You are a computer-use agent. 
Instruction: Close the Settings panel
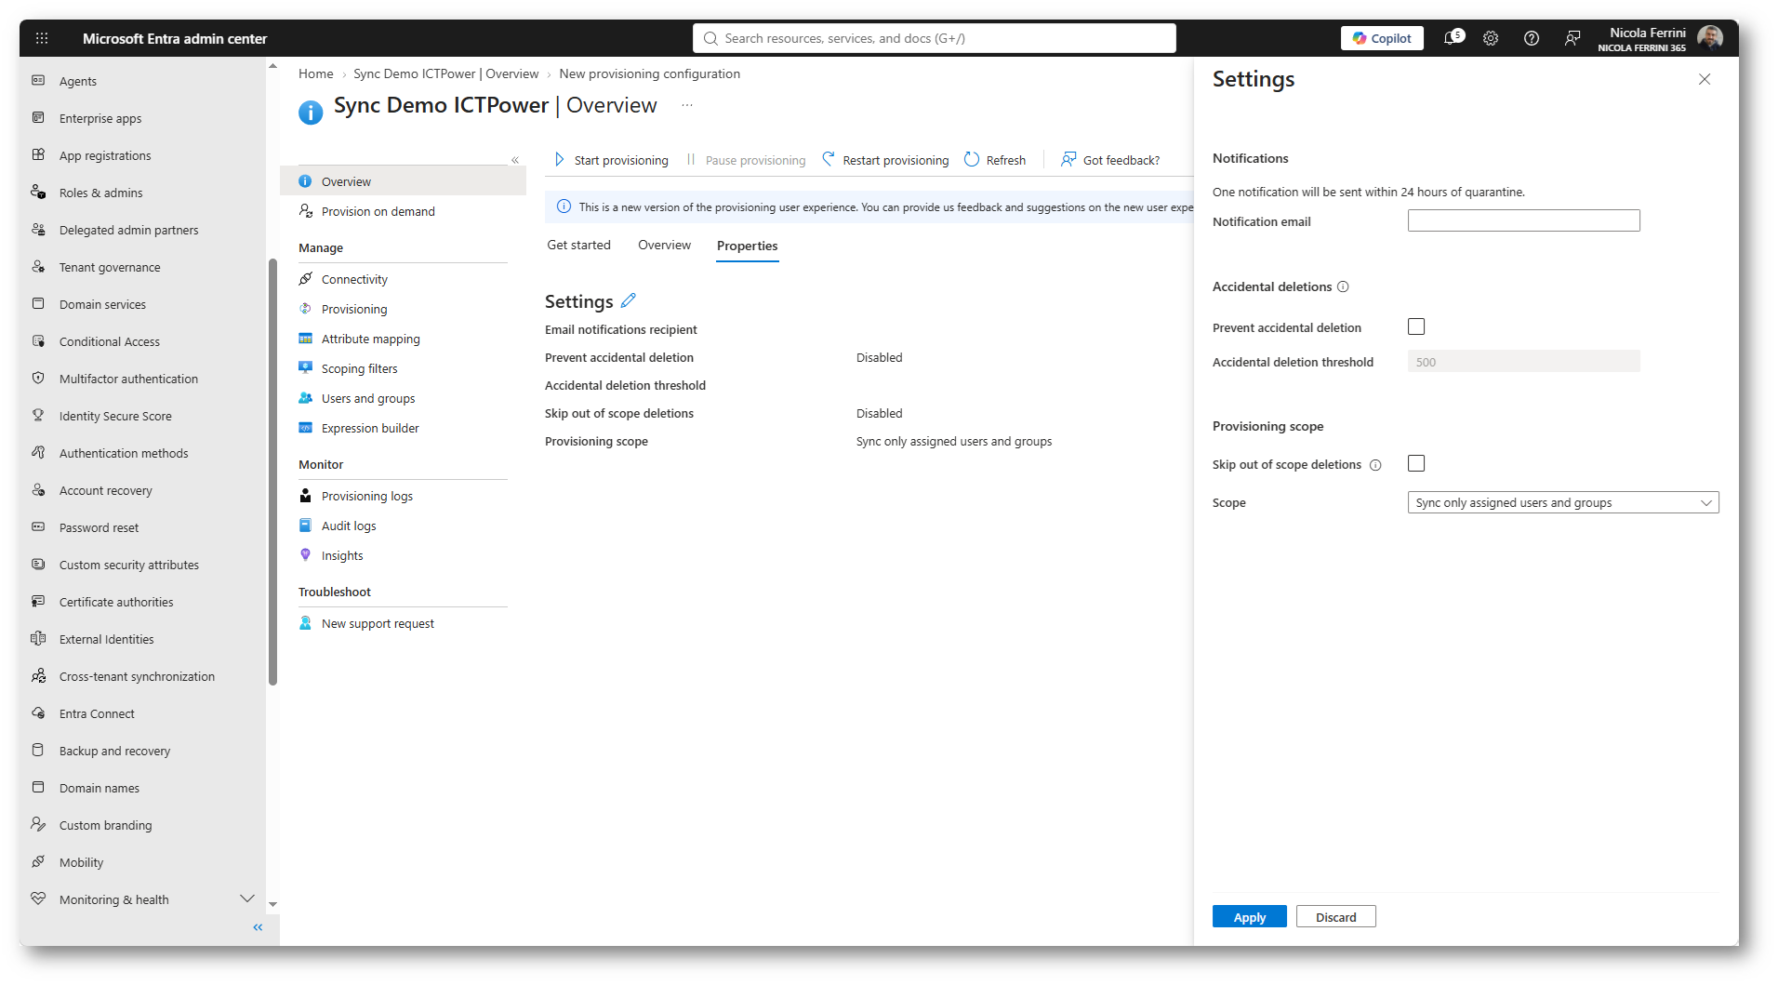(1705, 79)
